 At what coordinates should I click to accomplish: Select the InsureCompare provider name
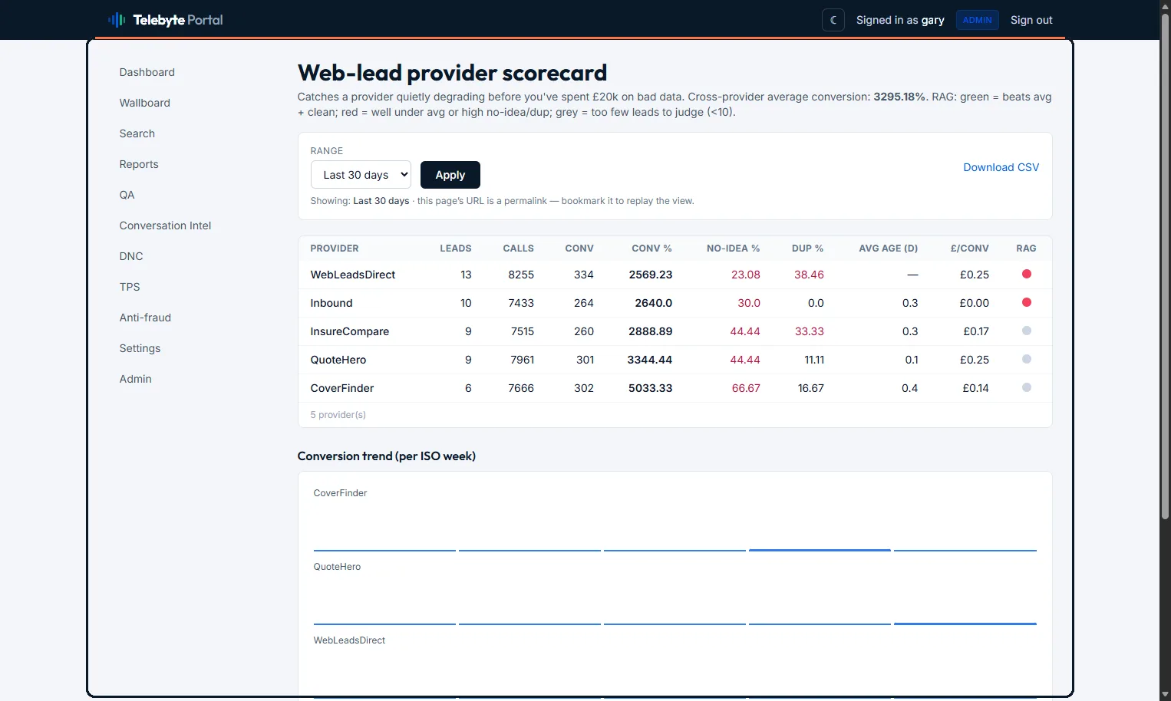pyautogui.click(x=350, y=331)
